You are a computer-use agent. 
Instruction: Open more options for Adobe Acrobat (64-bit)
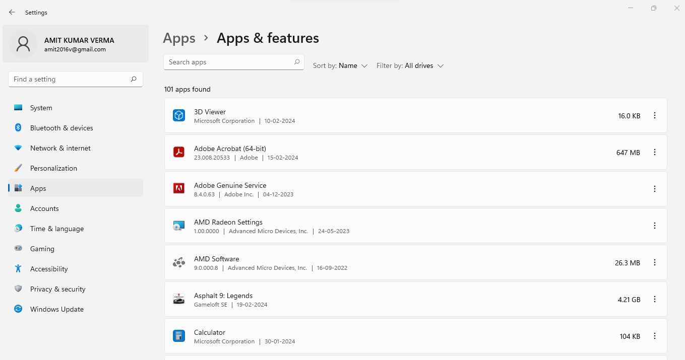click(x=655, y=152)
